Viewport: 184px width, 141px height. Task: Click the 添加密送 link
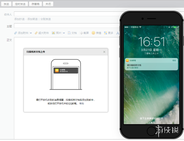32,19
